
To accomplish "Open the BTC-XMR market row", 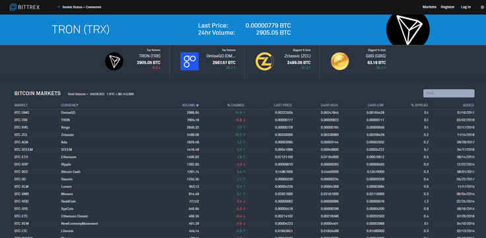I will pyautogui.click(x=244, y=194).
